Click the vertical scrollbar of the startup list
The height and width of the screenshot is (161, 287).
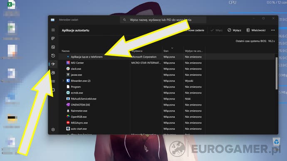pyautogui.click(x=277, y=73)
